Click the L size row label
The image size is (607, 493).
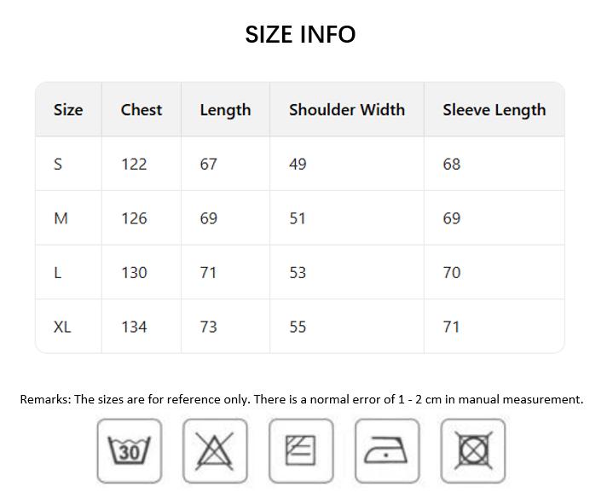pos(58,273)
